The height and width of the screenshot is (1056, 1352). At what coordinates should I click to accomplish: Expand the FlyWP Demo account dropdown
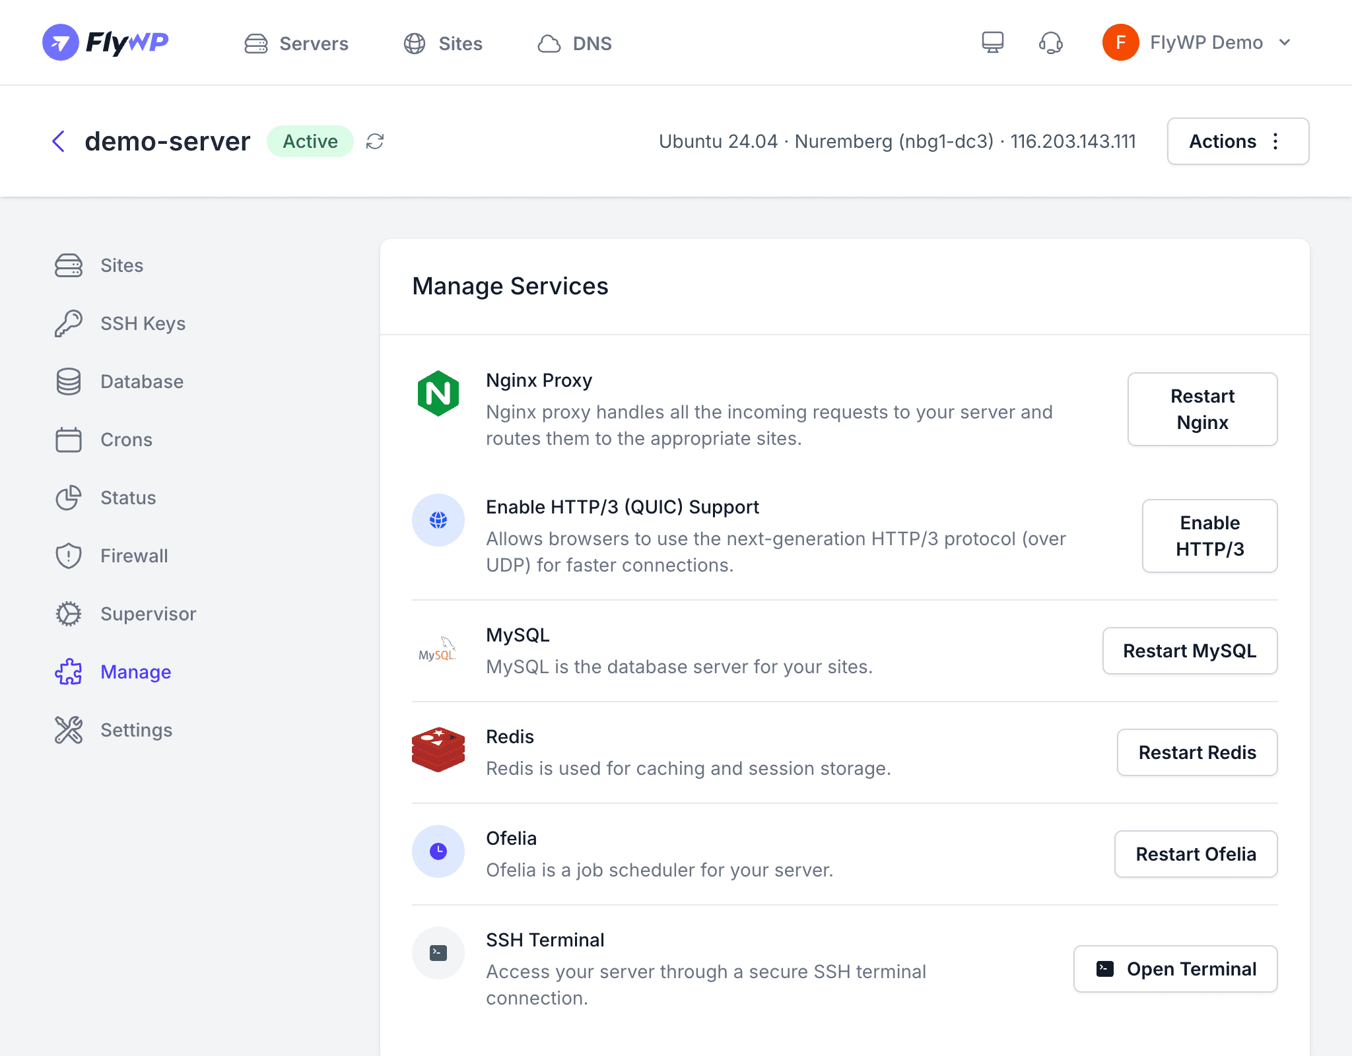pyautogui.click(x=1285, y=42)
